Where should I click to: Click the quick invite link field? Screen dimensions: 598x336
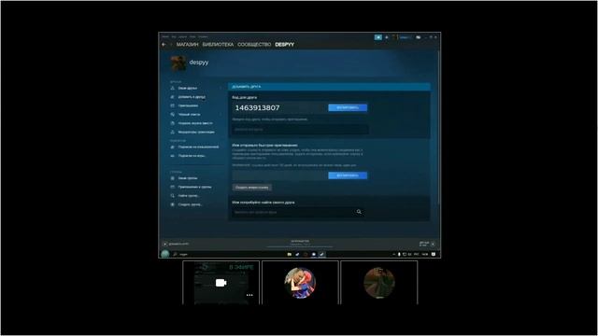280,175
